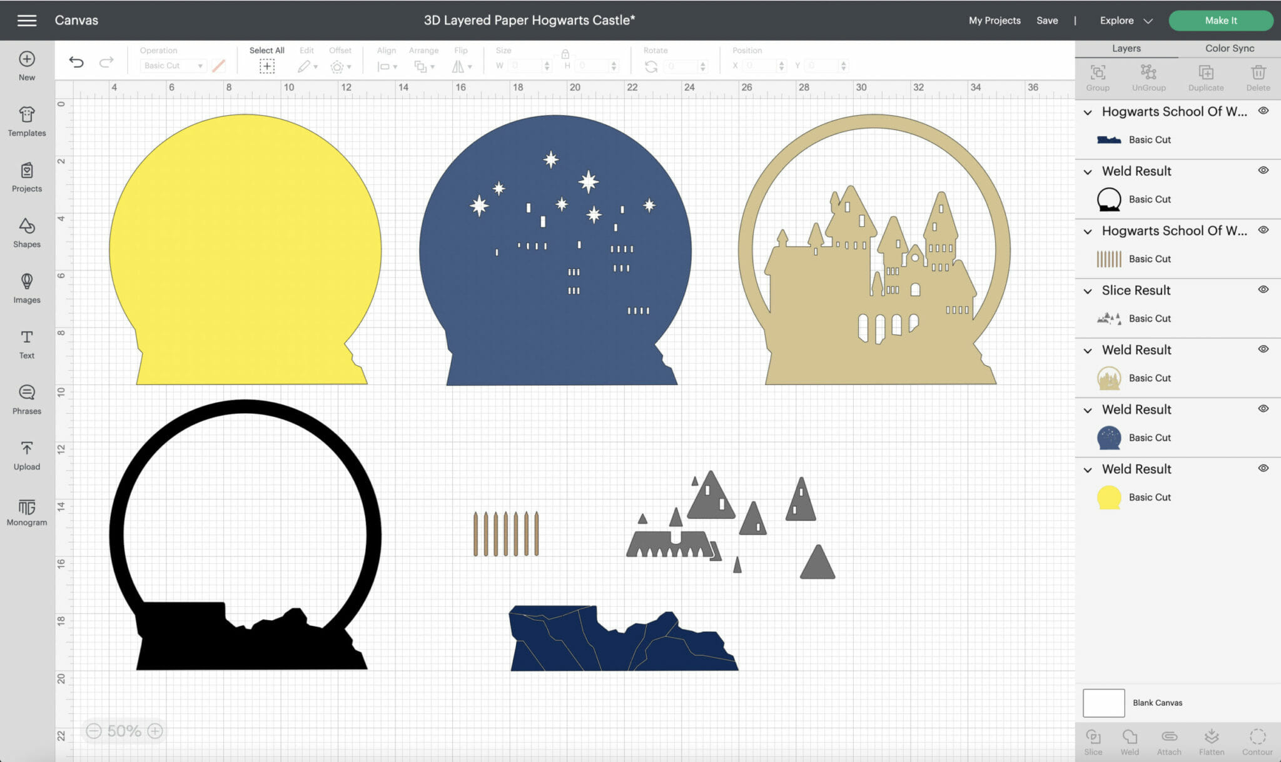Hide the Slice Result layer

pos(1263,289)
